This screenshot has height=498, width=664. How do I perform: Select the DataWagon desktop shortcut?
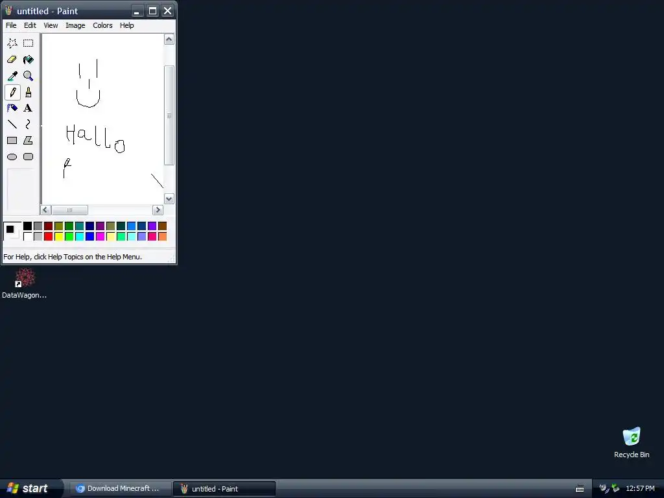pos(25,283)
